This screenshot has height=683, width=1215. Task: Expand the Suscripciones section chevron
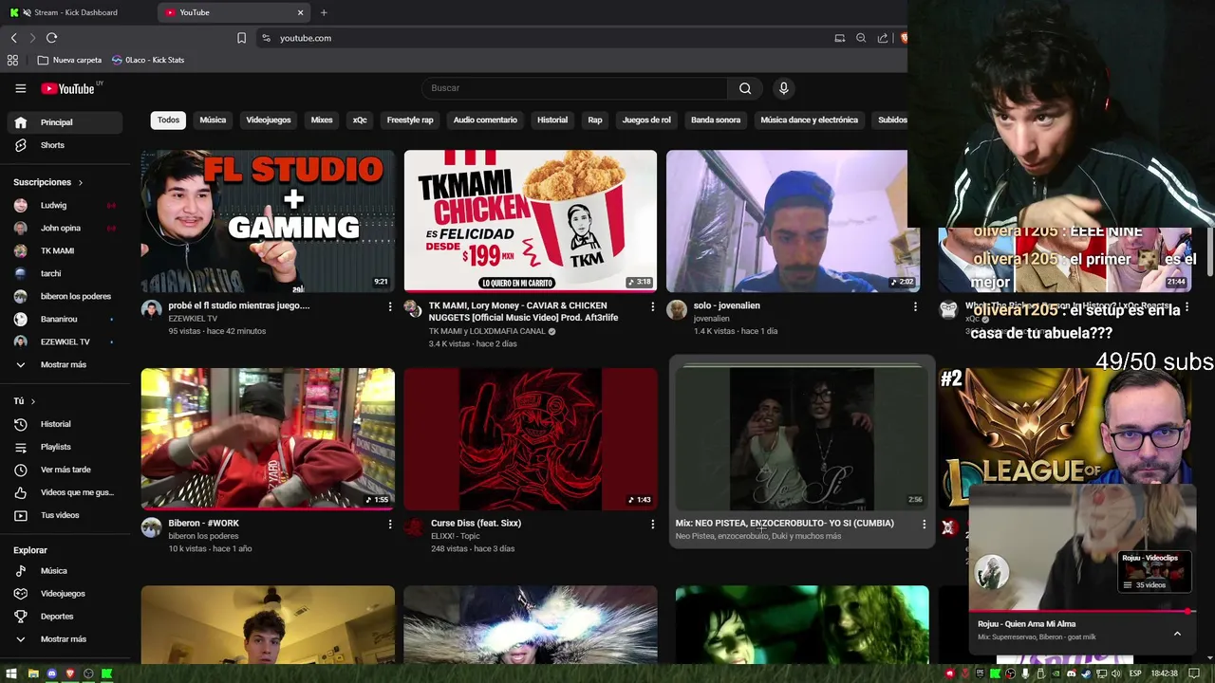coord(80,182)
